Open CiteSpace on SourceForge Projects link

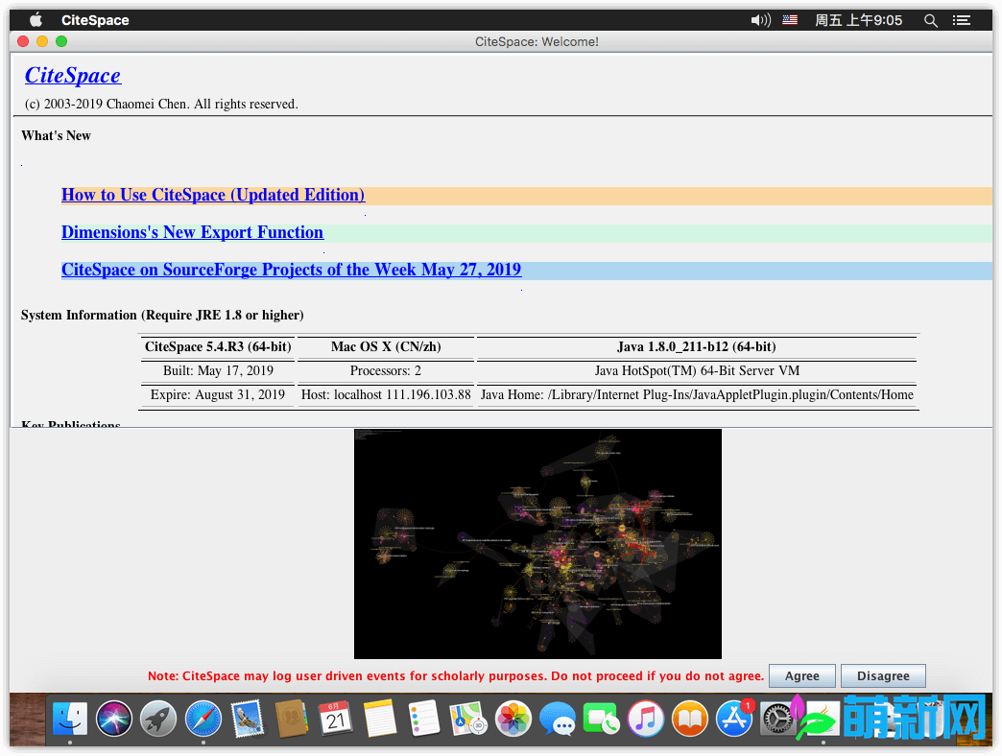pyautogui.click(x=292, y=270)
